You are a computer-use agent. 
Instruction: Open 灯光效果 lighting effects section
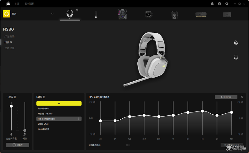[x=9, y=36]
